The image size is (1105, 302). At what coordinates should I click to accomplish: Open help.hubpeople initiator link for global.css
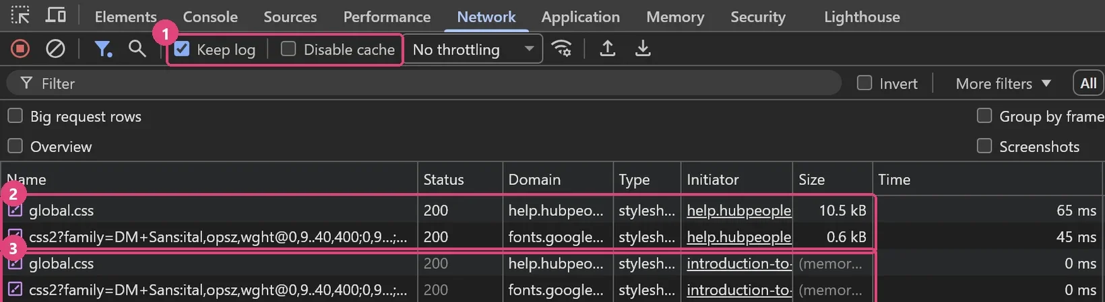click(x=738, y=211)
